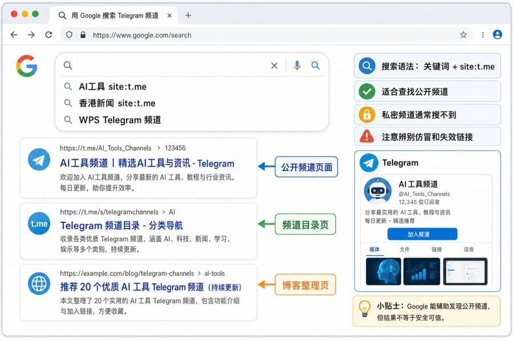Click the 搜索语法： 关键词 + site:t.me text

click(438, 67)
